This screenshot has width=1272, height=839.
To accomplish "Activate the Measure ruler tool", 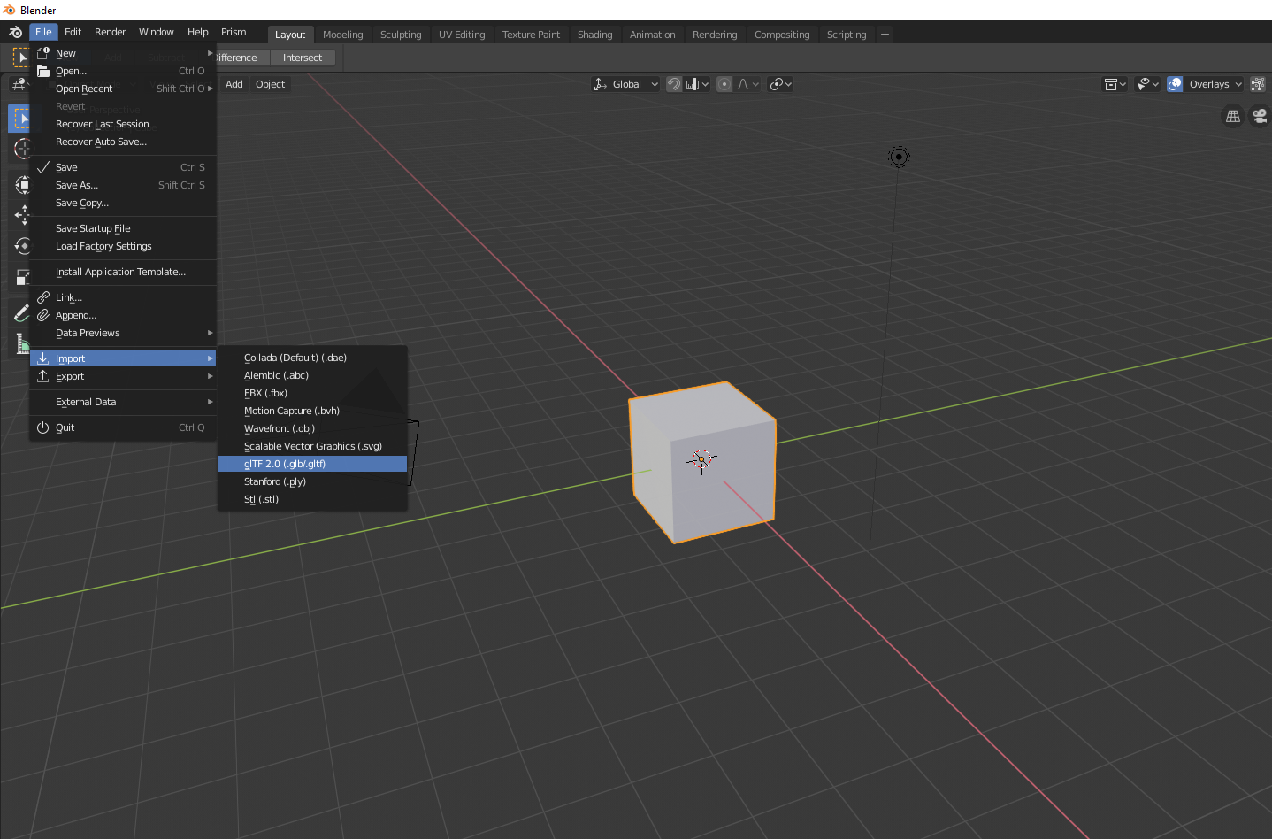I will [x=22, y=343].
